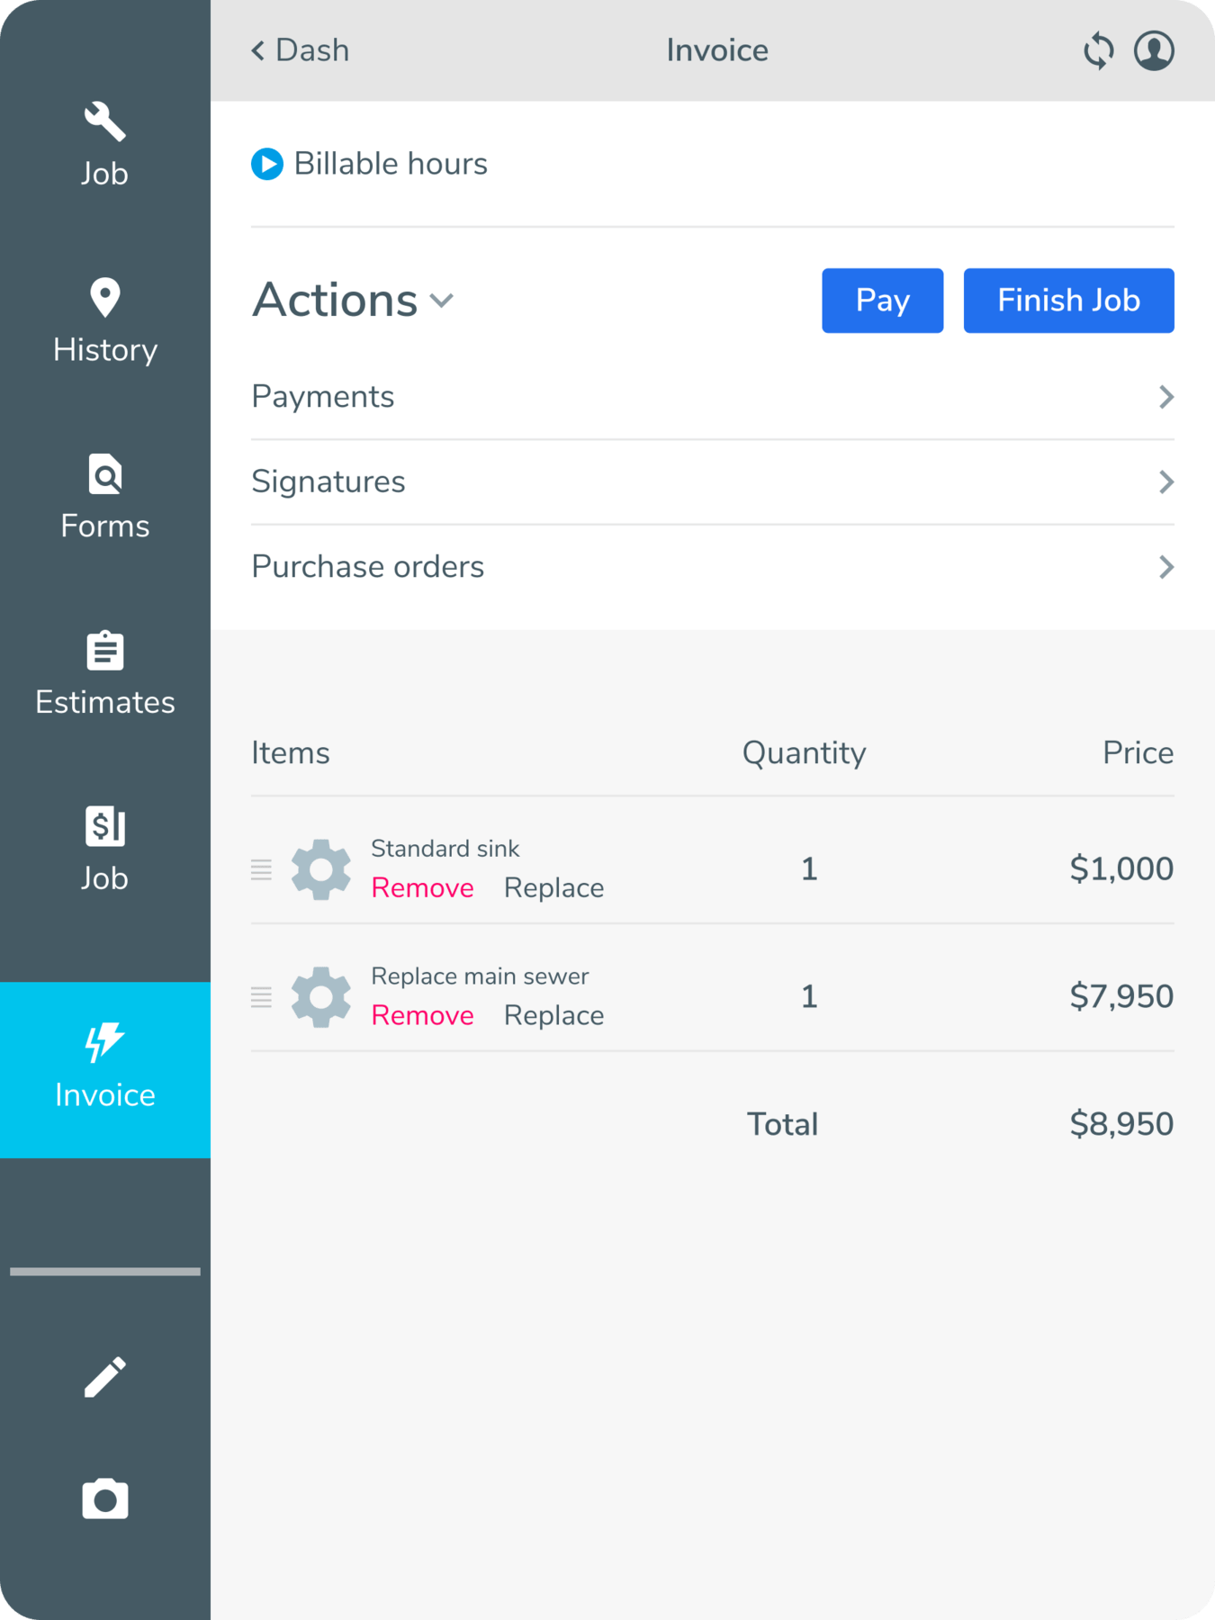Remove the Replace main sewer item
1215x1620 pixels.
[x=422, y=1016]
